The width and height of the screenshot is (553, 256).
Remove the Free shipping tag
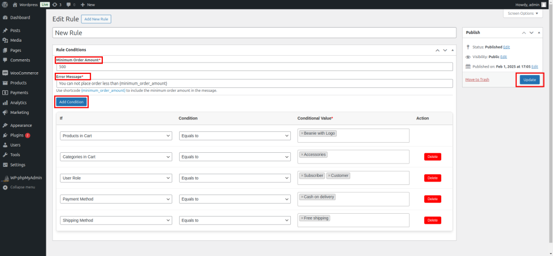(302, 218)
